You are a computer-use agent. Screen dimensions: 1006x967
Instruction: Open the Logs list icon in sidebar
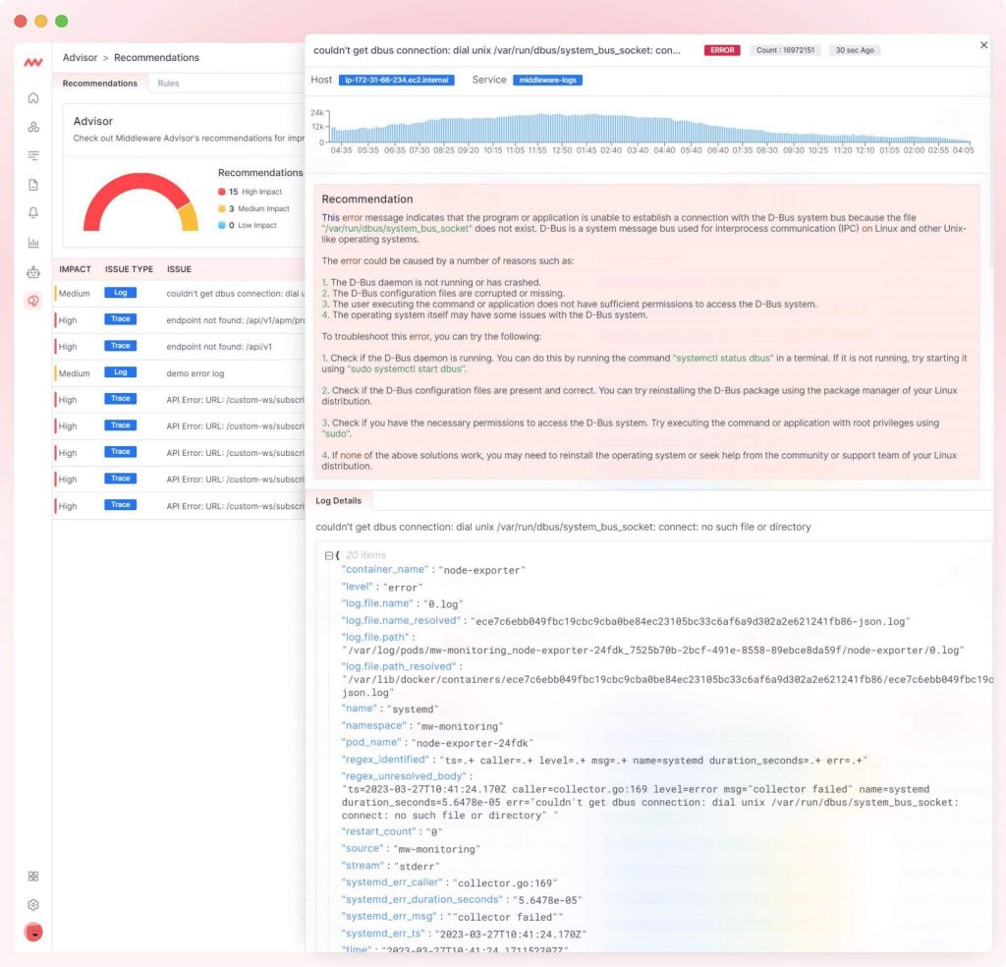[32, 155]
